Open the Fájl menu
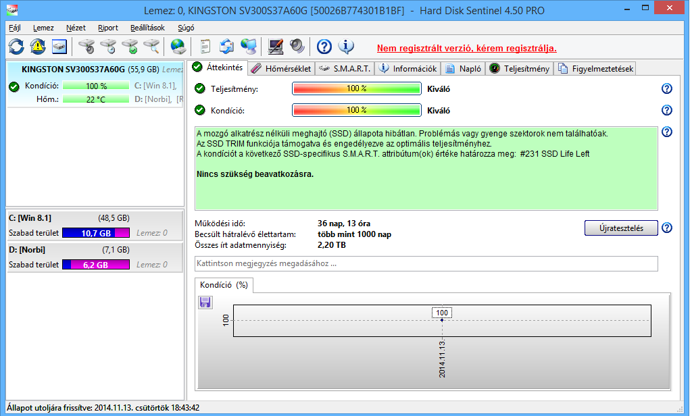Screen dimensions: 692x416 point(15,28)
